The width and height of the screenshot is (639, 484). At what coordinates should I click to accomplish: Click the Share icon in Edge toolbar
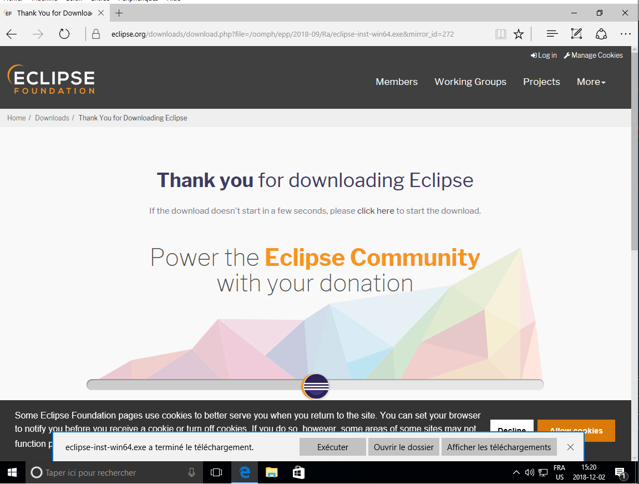click(x=601, y=34)
